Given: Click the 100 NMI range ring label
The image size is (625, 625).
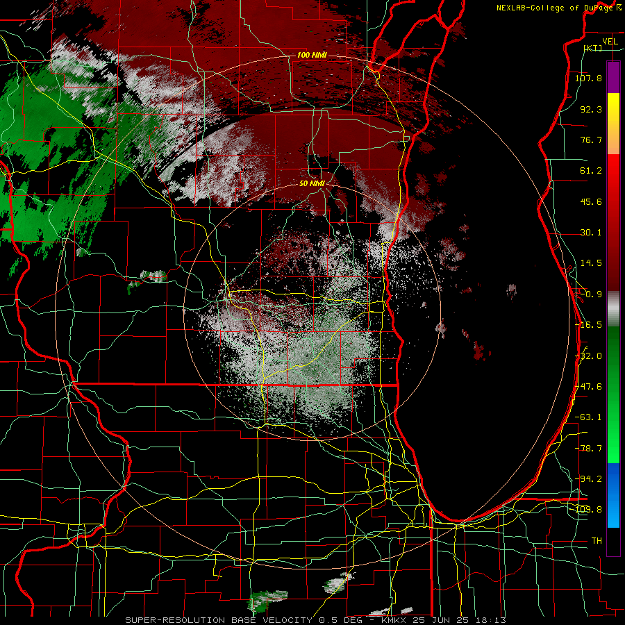Looking at the screenshot, I should (x=312, y=55).
